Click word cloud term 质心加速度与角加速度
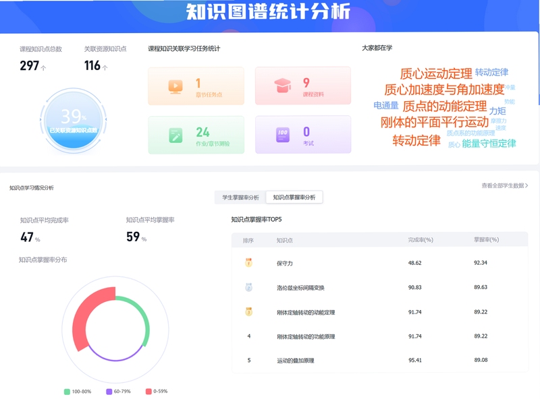 (444, 90)
